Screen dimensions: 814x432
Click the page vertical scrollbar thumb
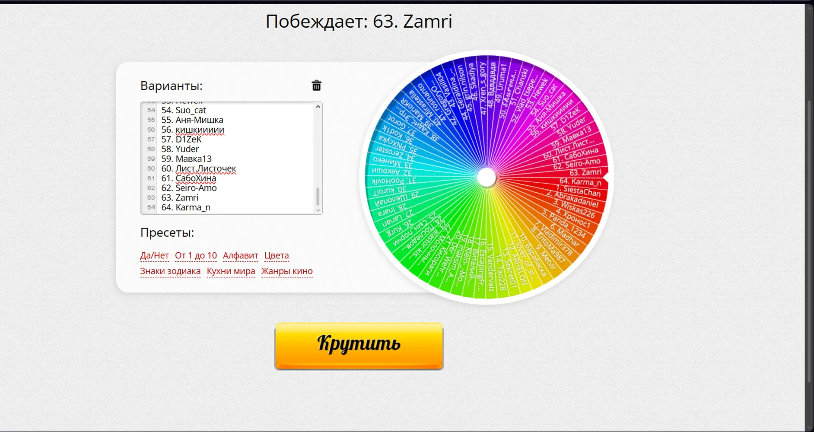(809, 241)
